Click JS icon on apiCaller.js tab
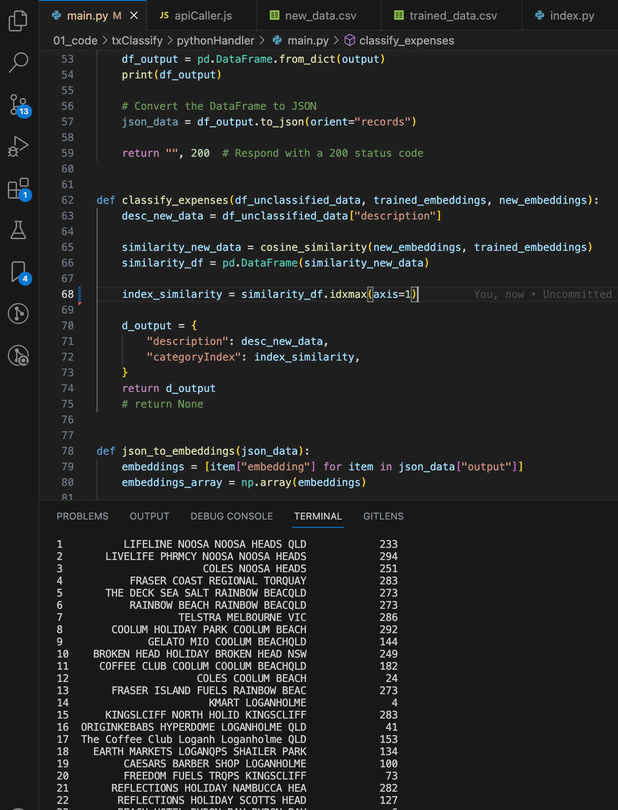This screenshot has height=810, width=618. pos(164,15)
